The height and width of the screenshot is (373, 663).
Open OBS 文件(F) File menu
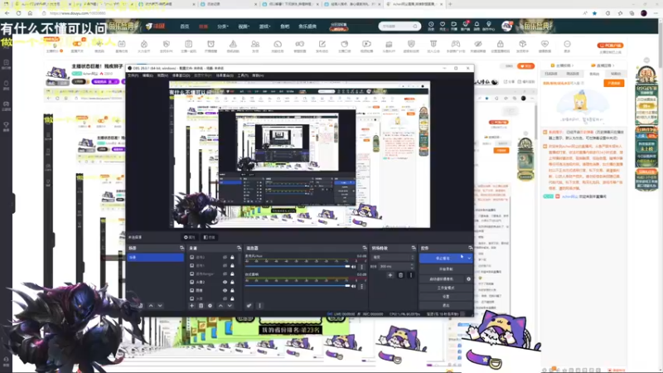point(133,75)
